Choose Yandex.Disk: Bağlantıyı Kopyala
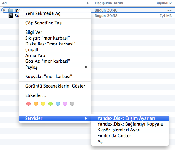 [x=130, y=124]
